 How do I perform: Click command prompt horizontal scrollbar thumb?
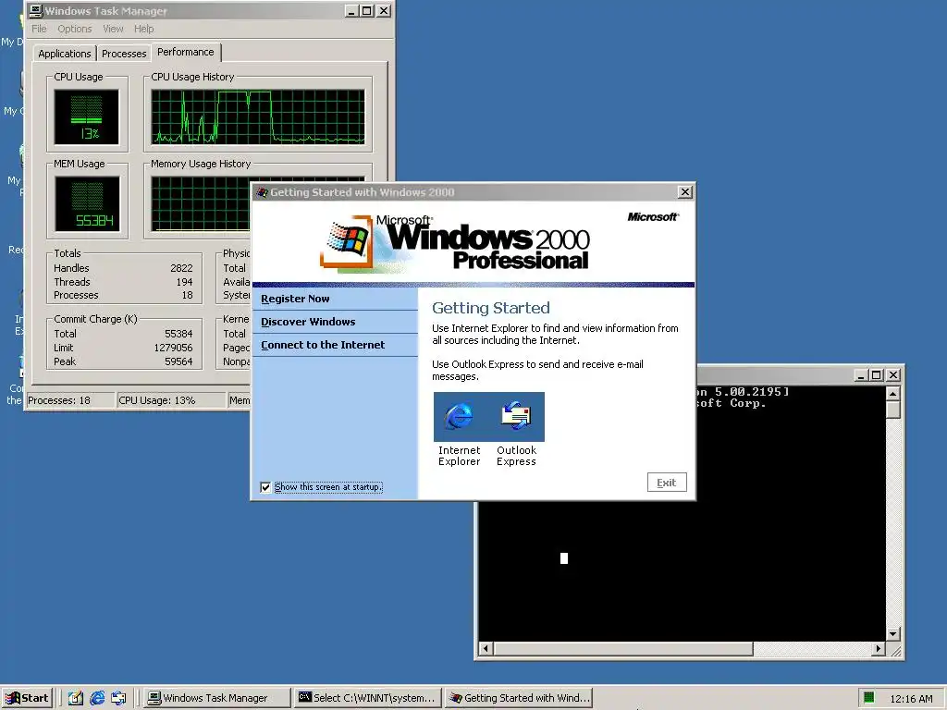coord(623,649)
